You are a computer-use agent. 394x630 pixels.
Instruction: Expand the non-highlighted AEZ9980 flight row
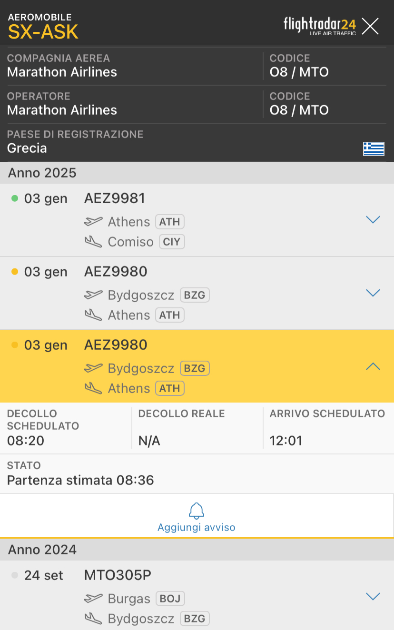373,293
